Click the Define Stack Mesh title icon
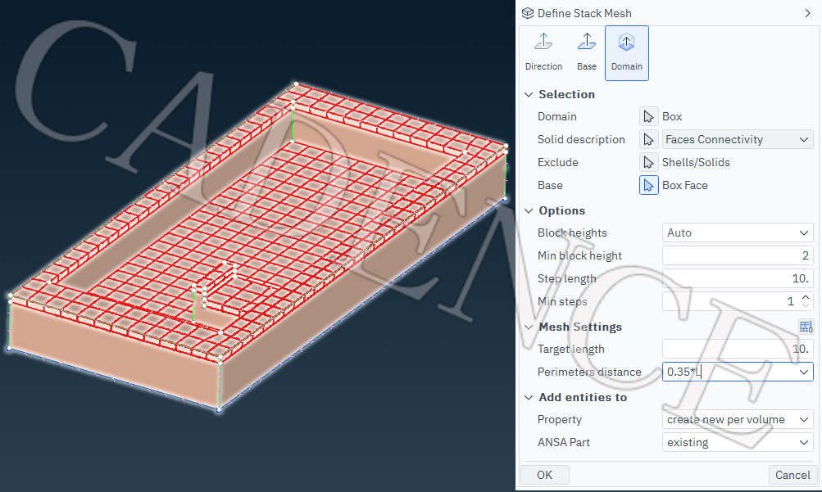The image size is (822, 492). pyautogui.click(x=528, y=13)
